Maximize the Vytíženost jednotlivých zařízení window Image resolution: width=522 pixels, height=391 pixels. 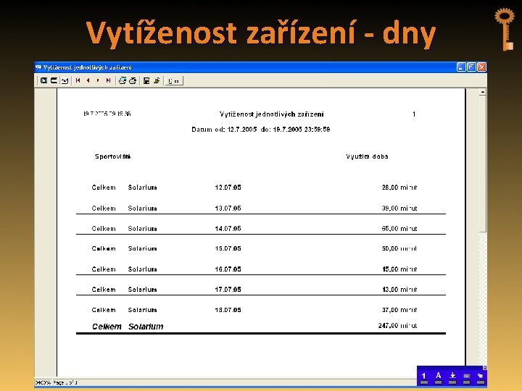[x=471, y=67]
